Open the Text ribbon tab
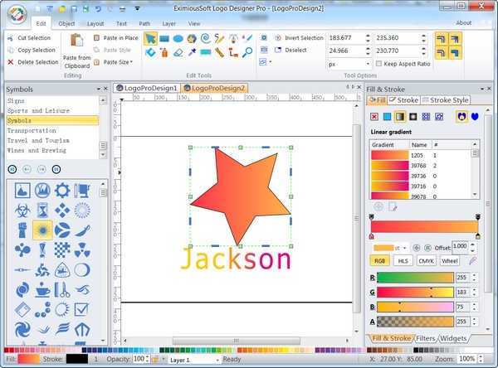Screen dimensions: 498x368 pyautogui.click(x=121, y=24)
